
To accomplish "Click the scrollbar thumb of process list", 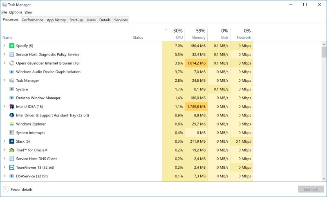I will tap(324, 52).
